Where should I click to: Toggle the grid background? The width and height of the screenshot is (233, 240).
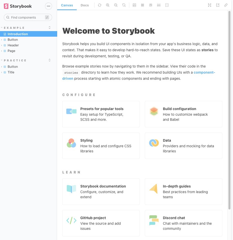[x=143, y=5]
